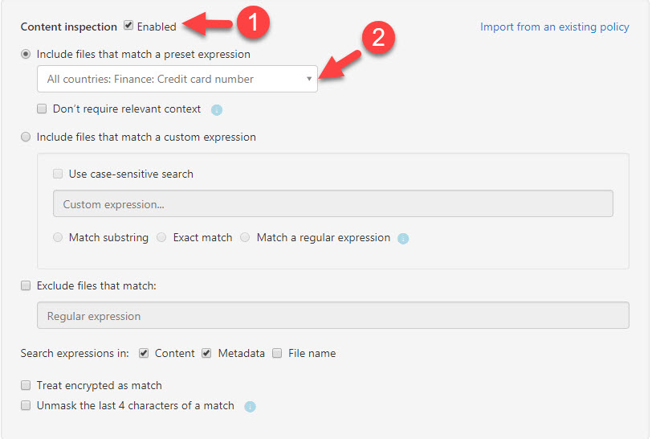The image size is (652, 439).
Task: Select Include files matching a custom expression
Action: point(26,137)
